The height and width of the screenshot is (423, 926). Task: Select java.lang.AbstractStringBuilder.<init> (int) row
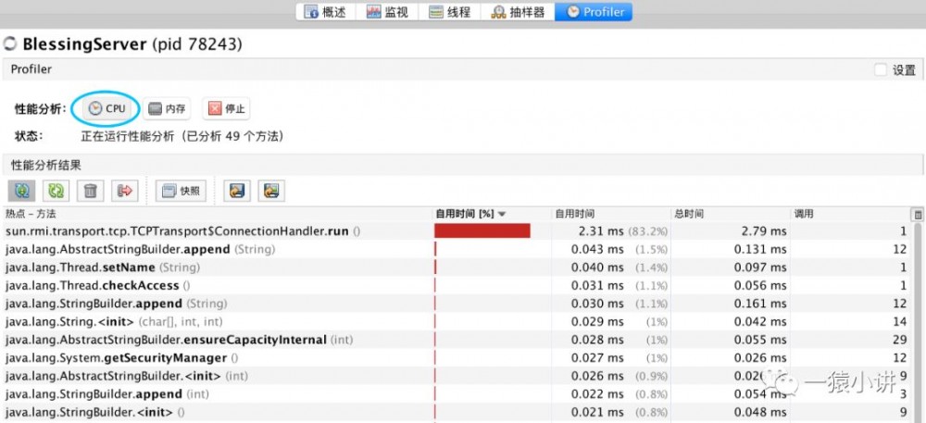coord(457,376)
